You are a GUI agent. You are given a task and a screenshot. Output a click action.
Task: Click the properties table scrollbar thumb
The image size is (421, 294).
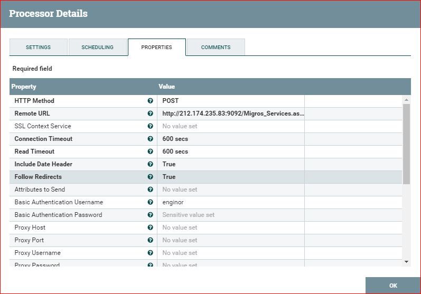point(407,144)
